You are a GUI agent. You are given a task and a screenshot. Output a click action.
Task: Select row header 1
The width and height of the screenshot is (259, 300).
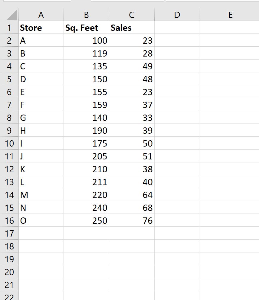click(9, 28)
